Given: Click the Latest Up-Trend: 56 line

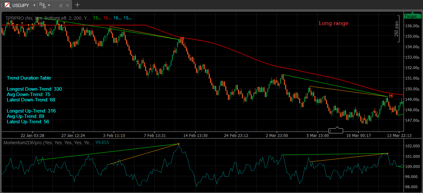Looking at the screenshot, I should pyautogui.click(x=28, y=122).
